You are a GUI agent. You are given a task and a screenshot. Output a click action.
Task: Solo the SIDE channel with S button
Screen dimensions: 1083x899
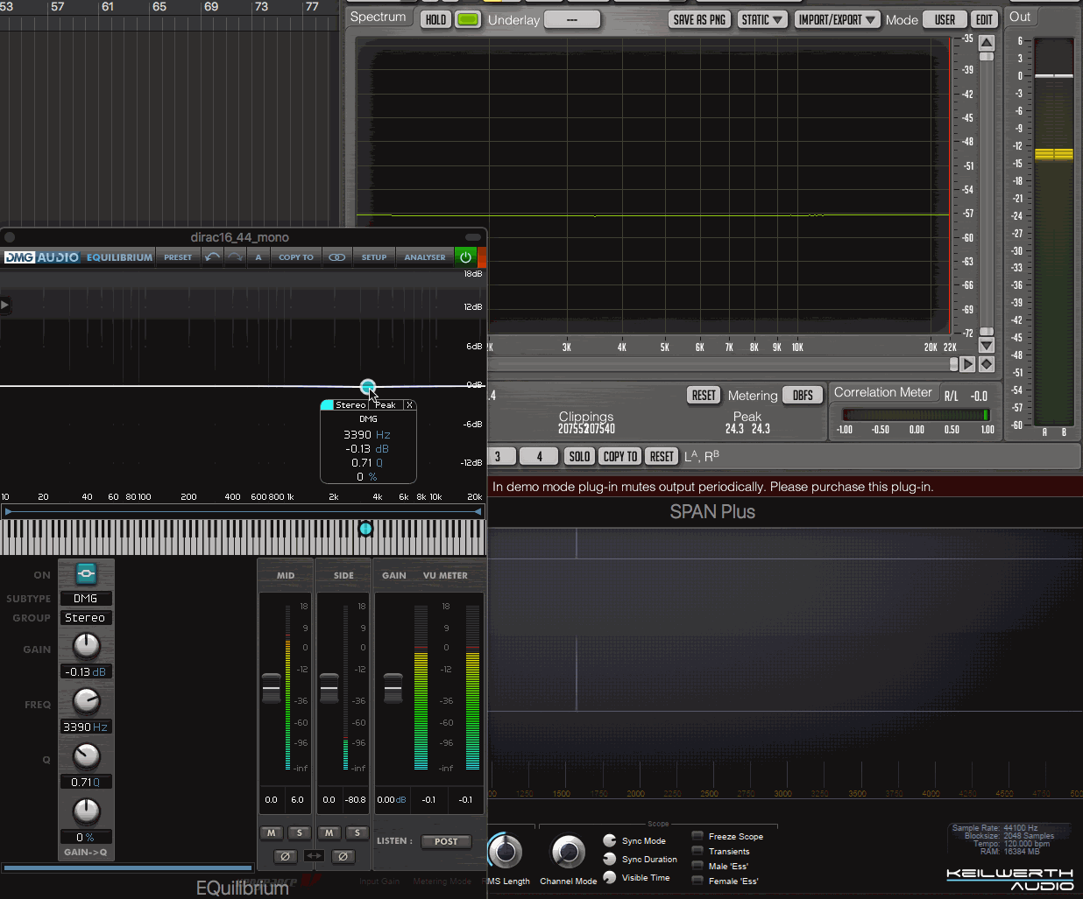(357, 832)
